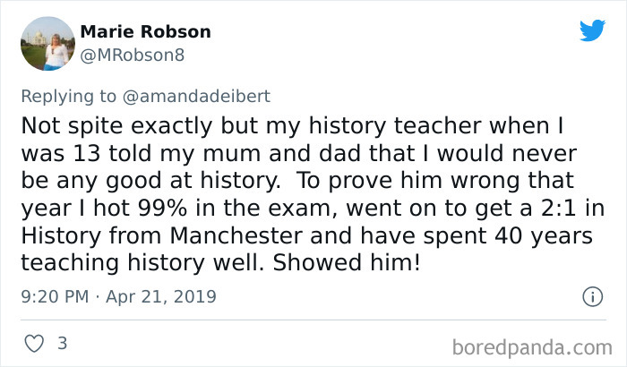Click the Apr 21, 2019 date

coord(160,296)
